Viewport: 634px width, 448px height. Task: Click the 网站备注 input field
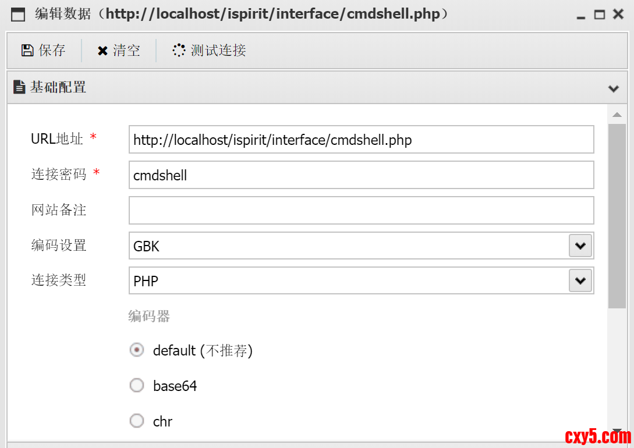tap(361, 210)
